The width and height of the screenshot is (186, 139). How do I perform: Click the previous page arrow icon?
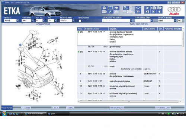click(153, 8)
